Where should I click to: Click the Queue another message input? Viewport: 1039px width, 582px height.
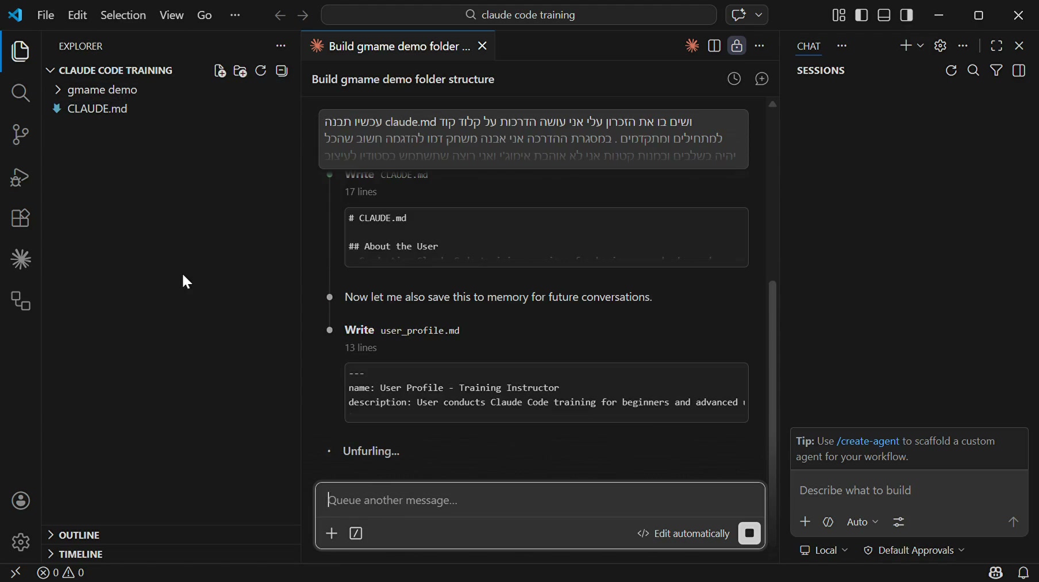pos(540,500)
